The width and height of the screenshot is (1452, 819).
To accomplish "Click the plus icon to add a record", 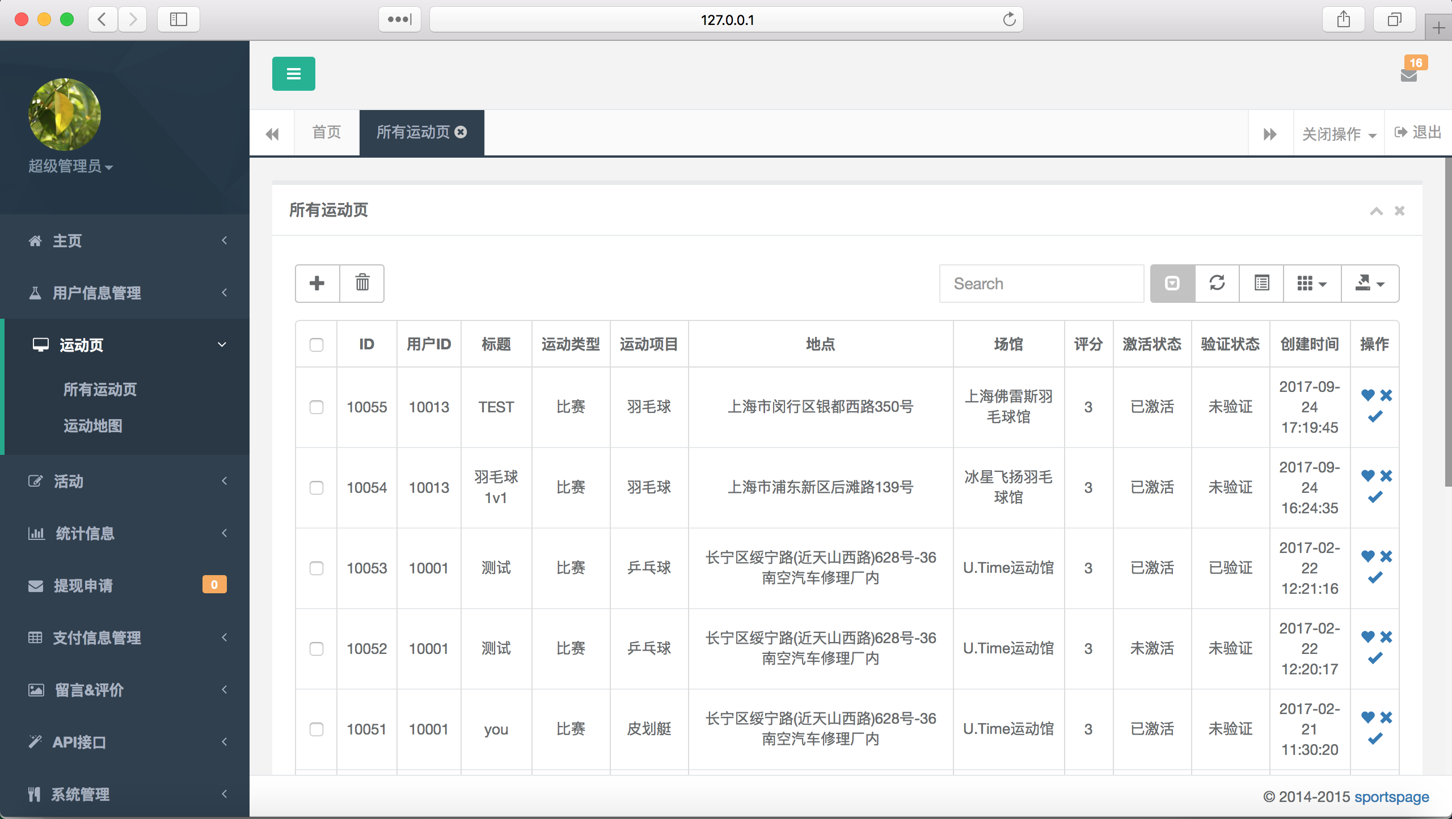I will 317,283.
